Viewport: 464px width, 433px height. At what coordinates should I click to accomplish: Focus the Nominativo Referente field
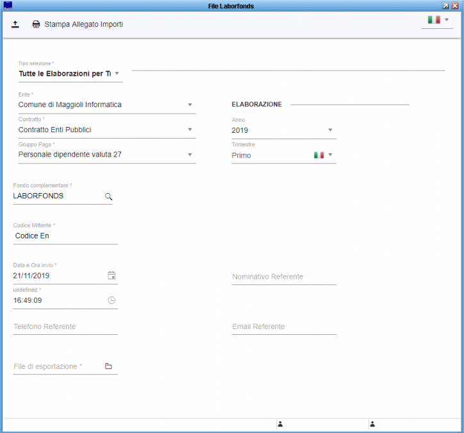coord(284,276)
